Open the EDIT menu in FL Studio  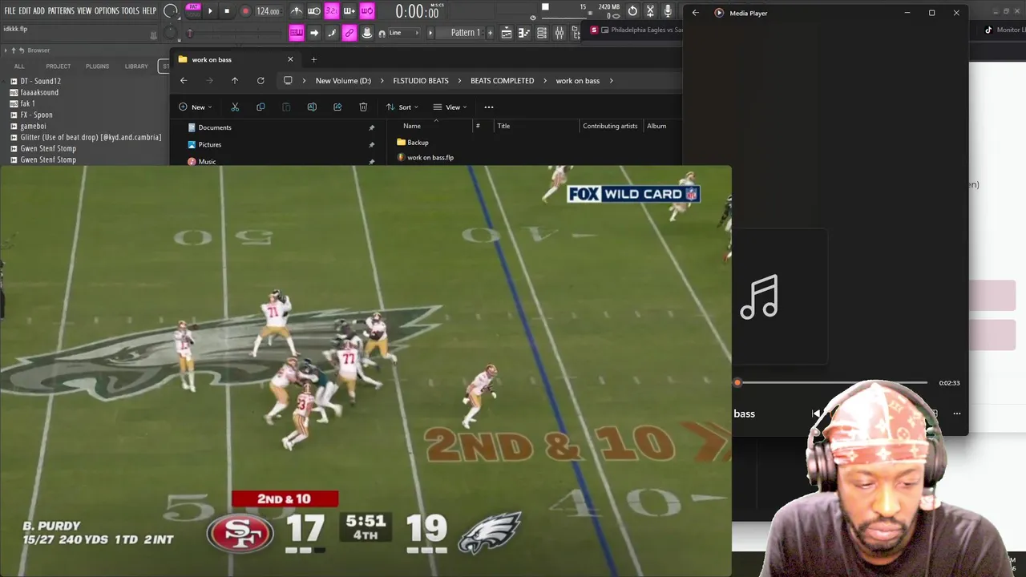(24, 11)
